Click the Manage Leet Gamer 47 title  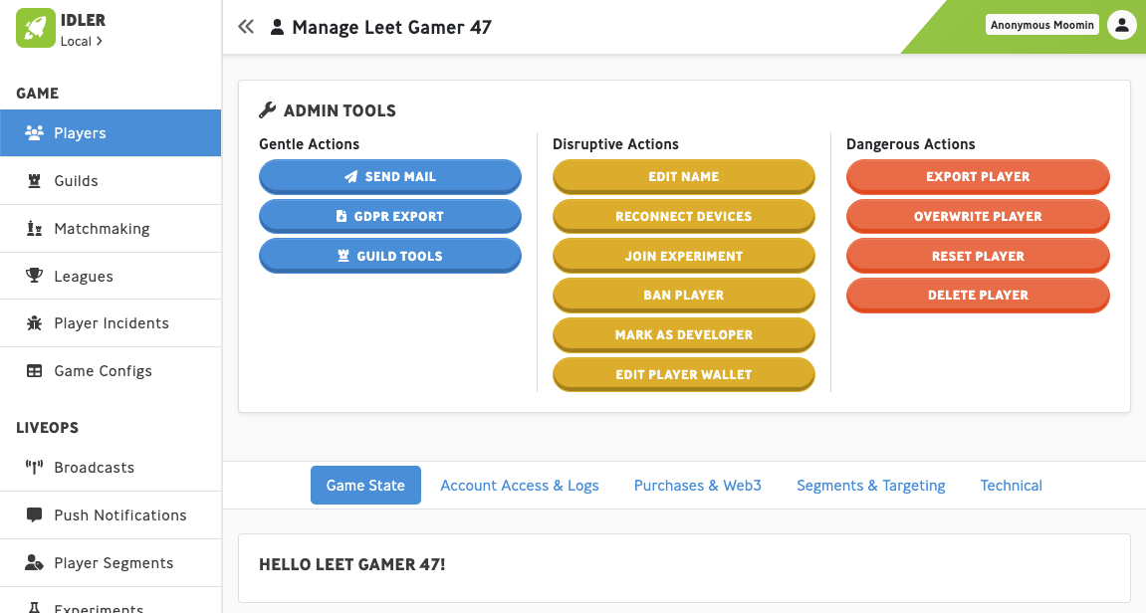(391, 27)
